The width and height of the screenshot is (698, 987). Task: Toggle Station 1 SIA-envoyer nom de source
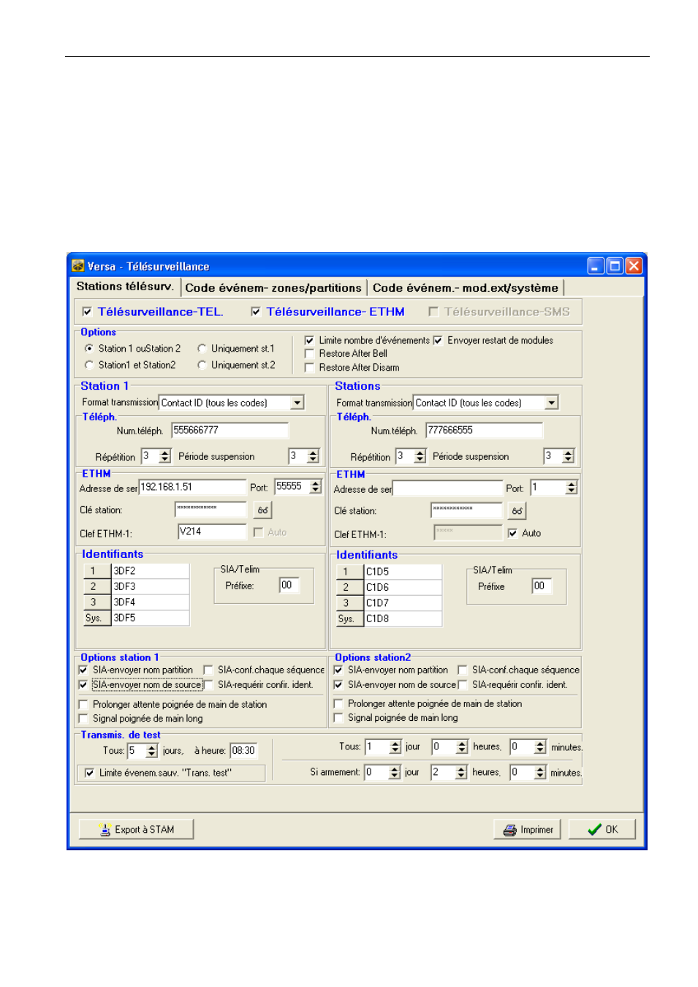(x=83, y=685)
